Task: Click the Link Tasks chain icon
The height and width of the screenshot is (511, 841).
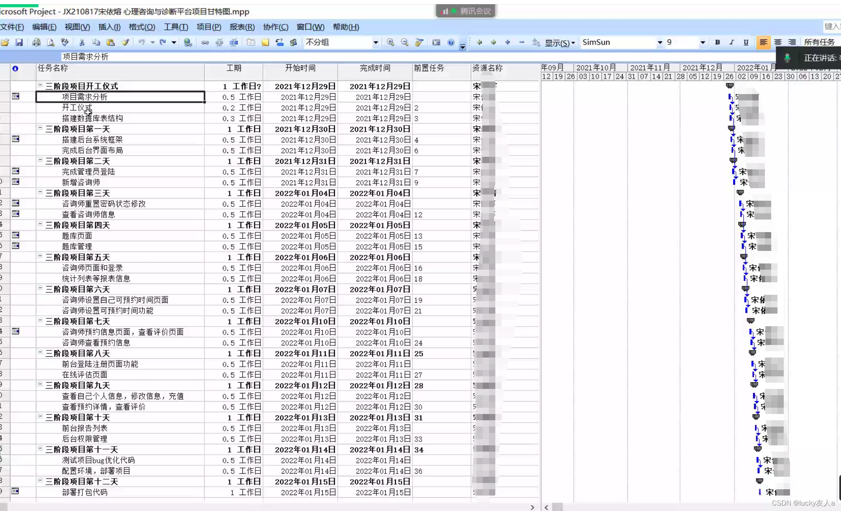Action: click(x=205, y=42)
